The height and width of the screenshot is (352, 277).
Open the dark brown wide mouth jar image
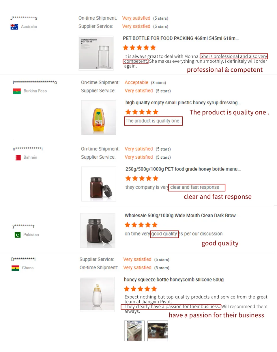98,230
